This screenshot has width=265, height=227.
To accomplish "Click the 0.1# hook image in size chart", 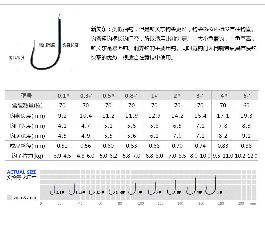I will [x=53, y=190].
